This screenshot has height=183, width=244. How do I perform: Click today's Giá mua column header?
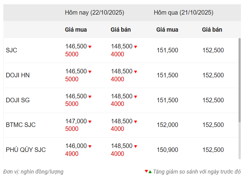click(x=76, y=30)
